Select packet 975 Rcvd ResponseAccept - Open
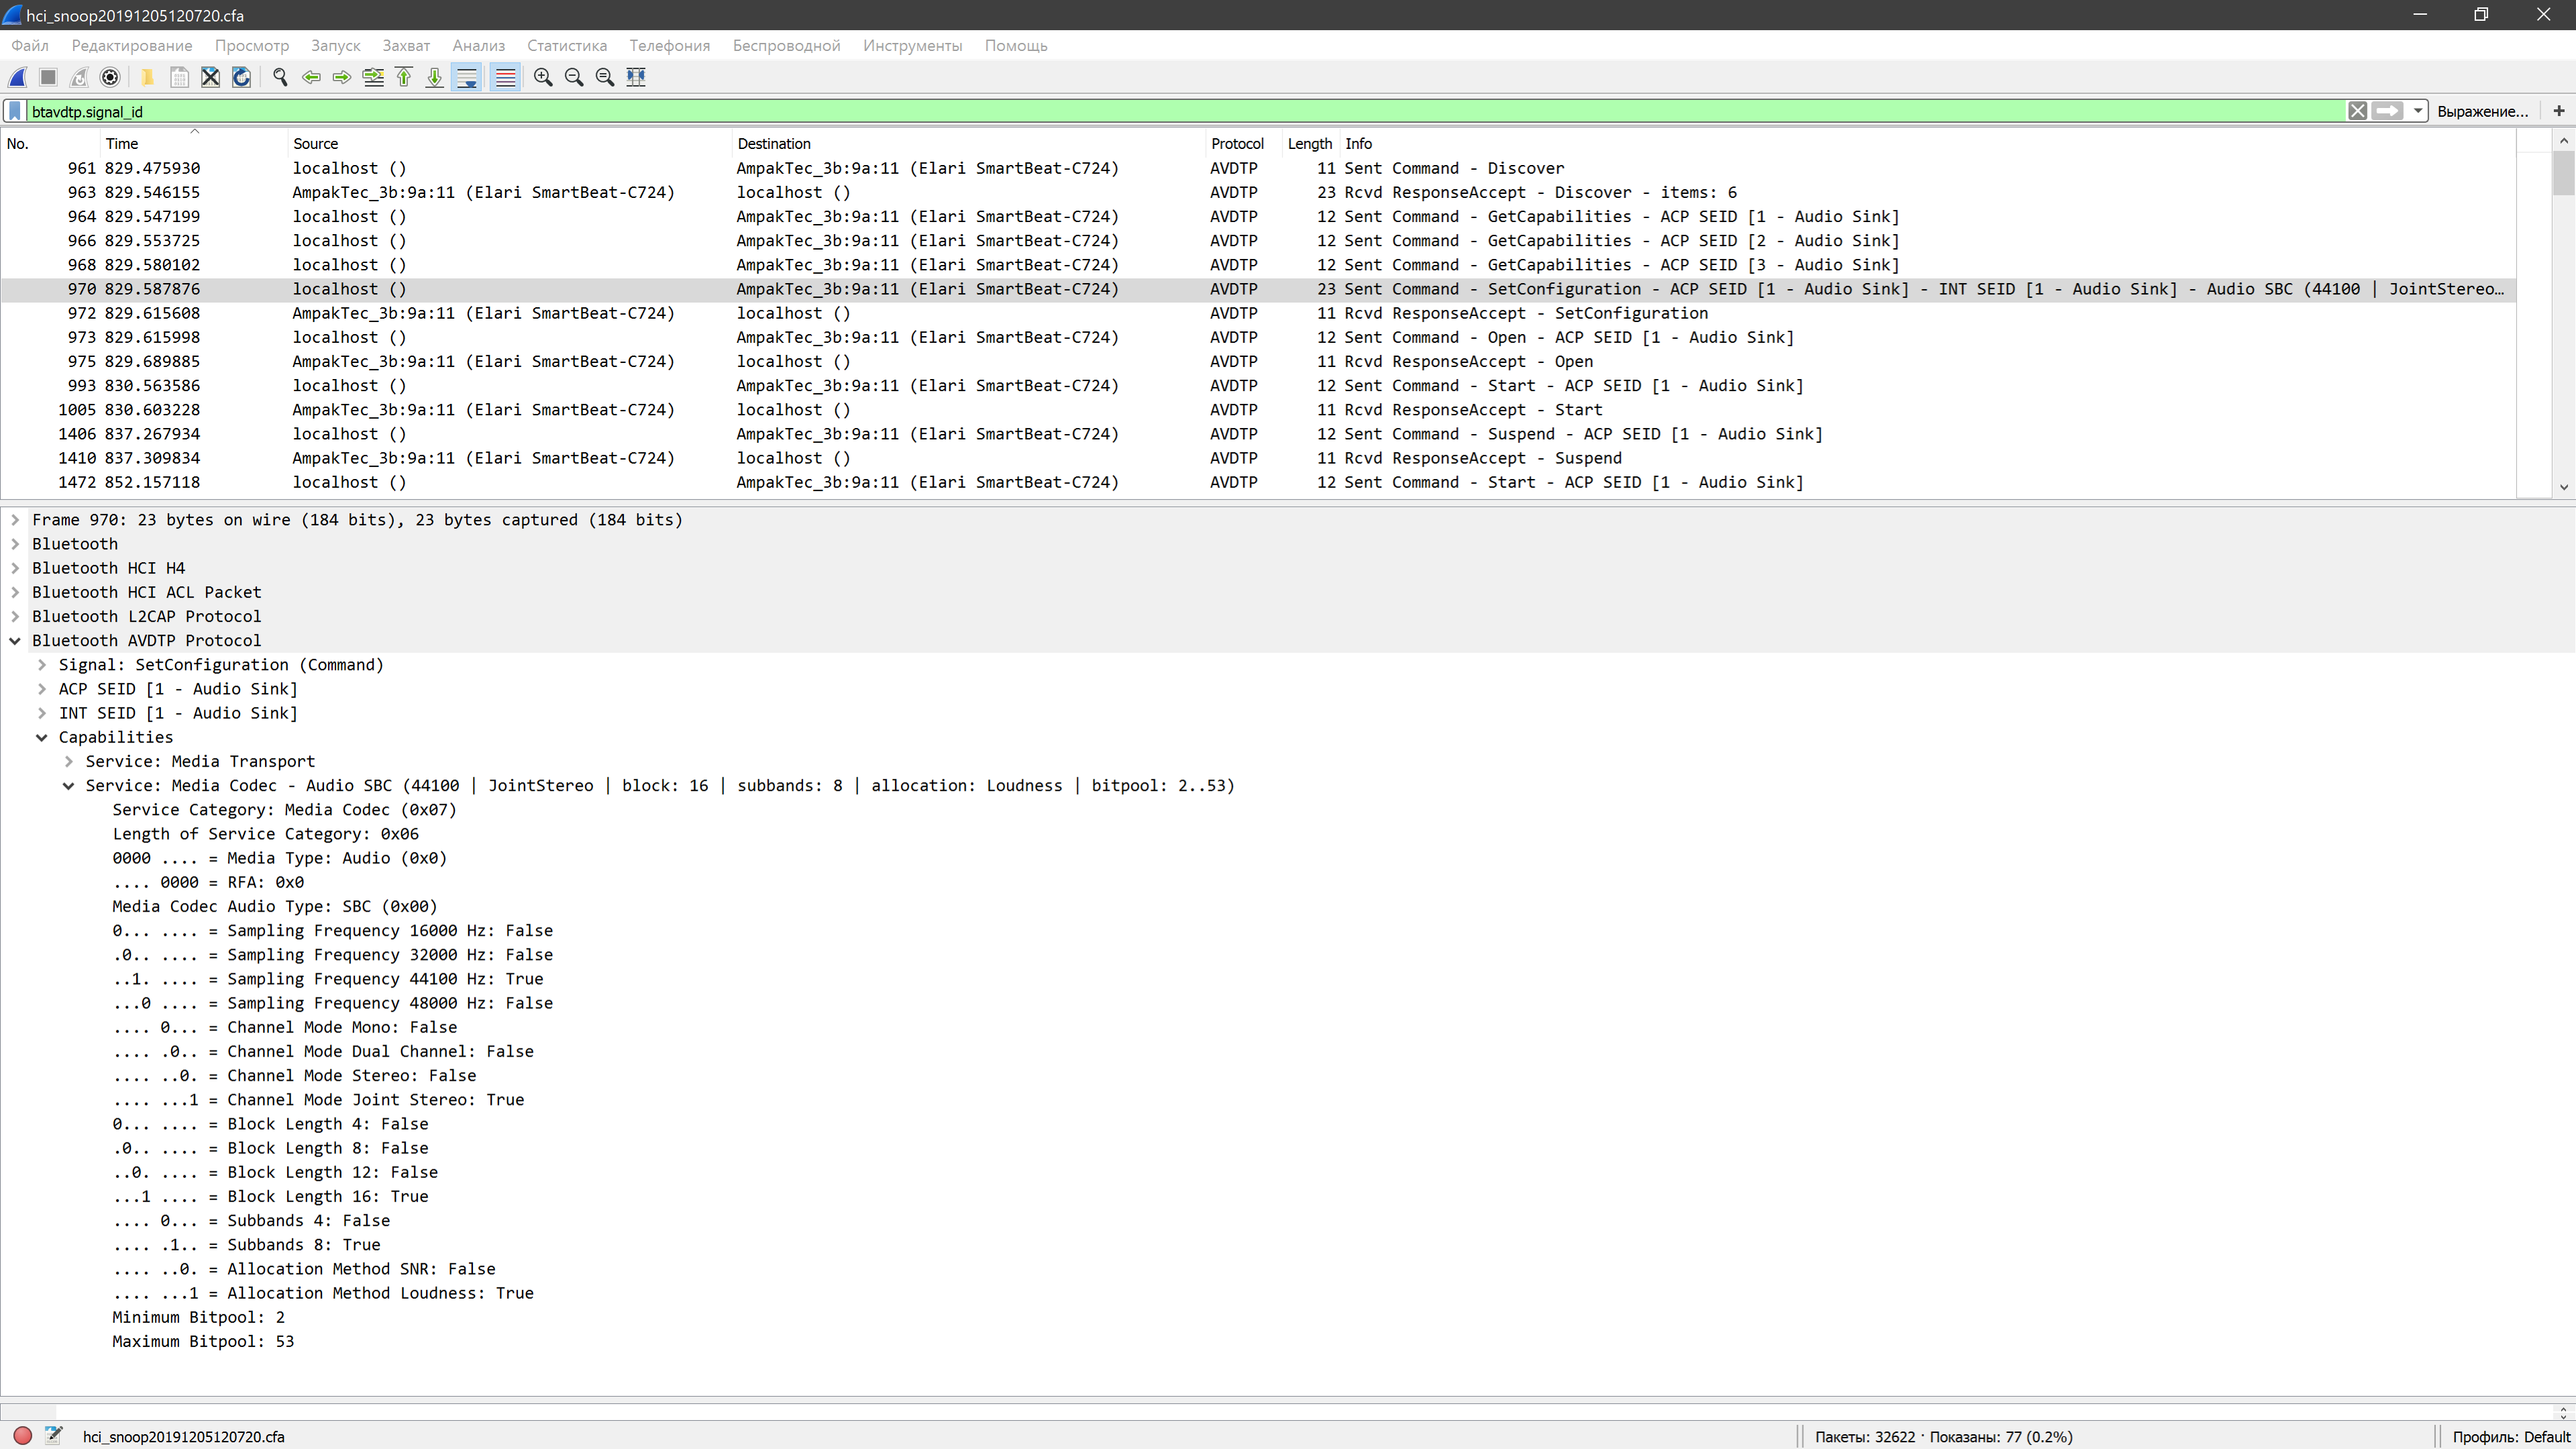2576x1449 pixels. [1468, 361]
